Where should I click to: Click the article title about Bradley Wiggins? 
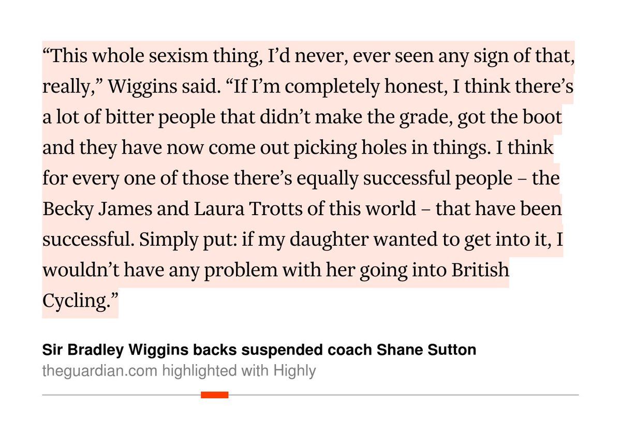click(x=259, y=350)
